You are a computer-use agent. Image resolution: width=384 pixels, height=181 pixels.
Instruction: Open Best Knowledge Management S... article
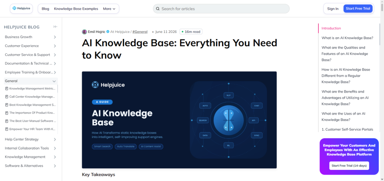pyautogui.click(x=33, y=105)
